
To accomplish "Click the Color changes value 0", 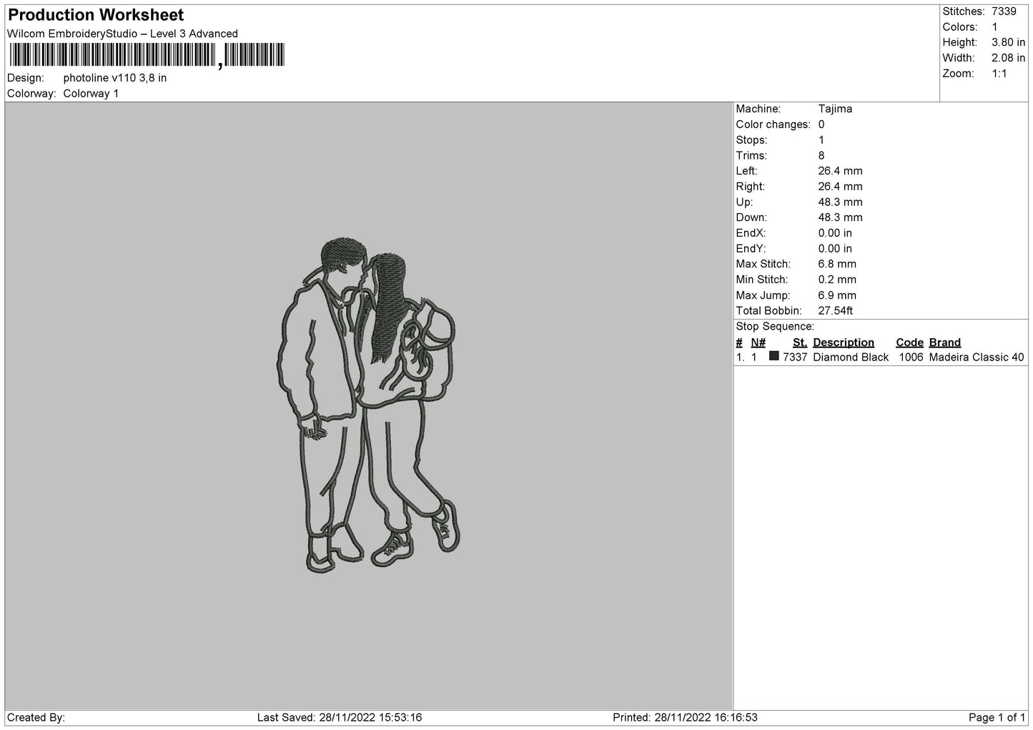I will point(821,124).
